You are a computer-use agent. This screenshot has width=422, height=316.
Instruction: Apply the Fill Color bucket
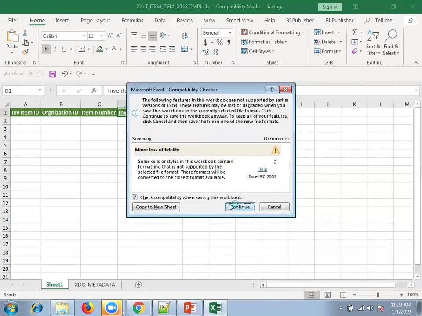[x=100, y=49]
